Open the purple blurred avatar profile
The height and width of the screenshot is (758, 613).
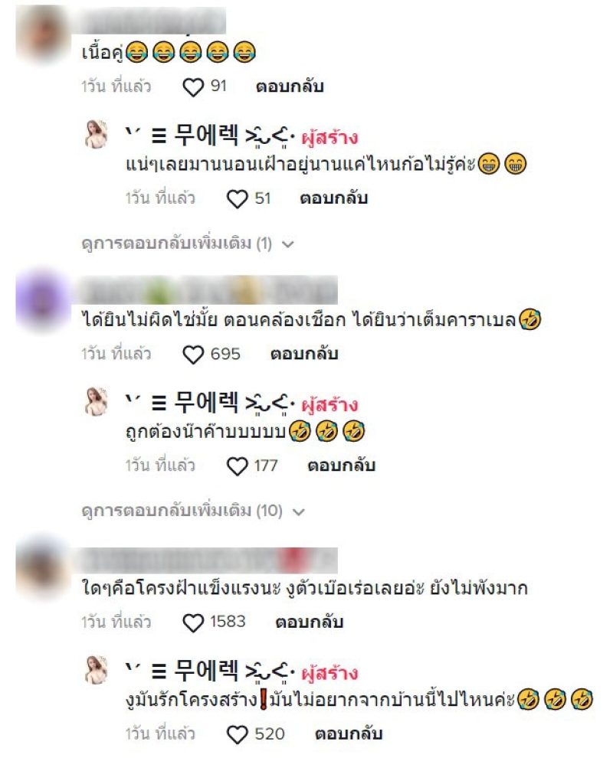click(x=43, y=299)
